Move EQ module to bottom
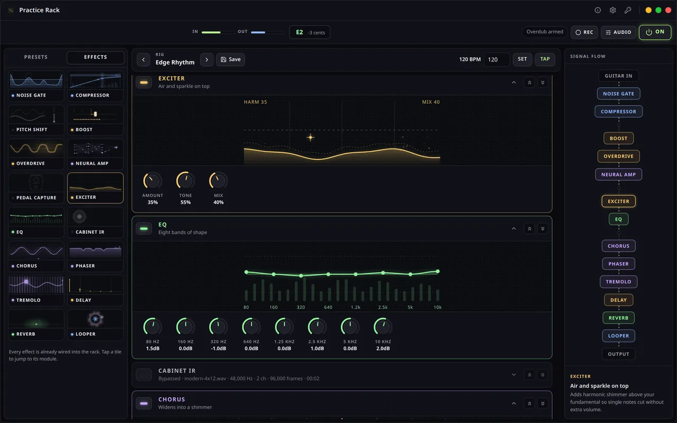Screen dimensions: 677x423 tap(543, 228)
